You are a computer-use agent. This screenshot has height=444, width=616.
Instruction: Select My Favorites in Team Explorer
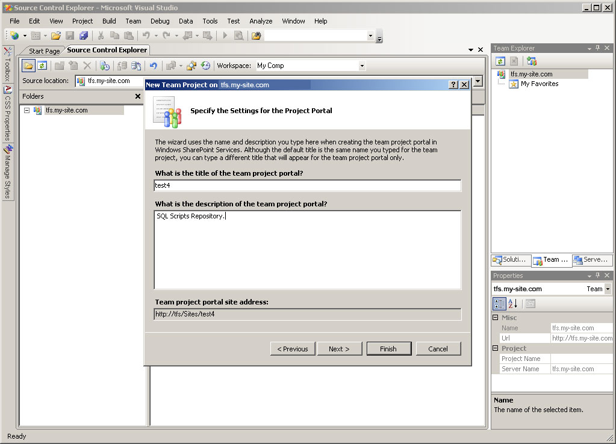coord(540,84)
